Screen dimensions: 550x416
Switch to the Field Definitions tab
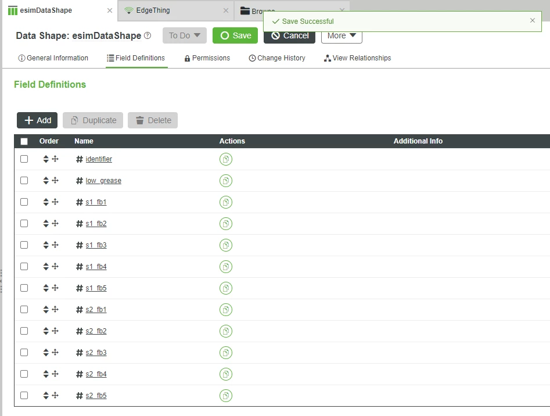(x=136, y=58)
